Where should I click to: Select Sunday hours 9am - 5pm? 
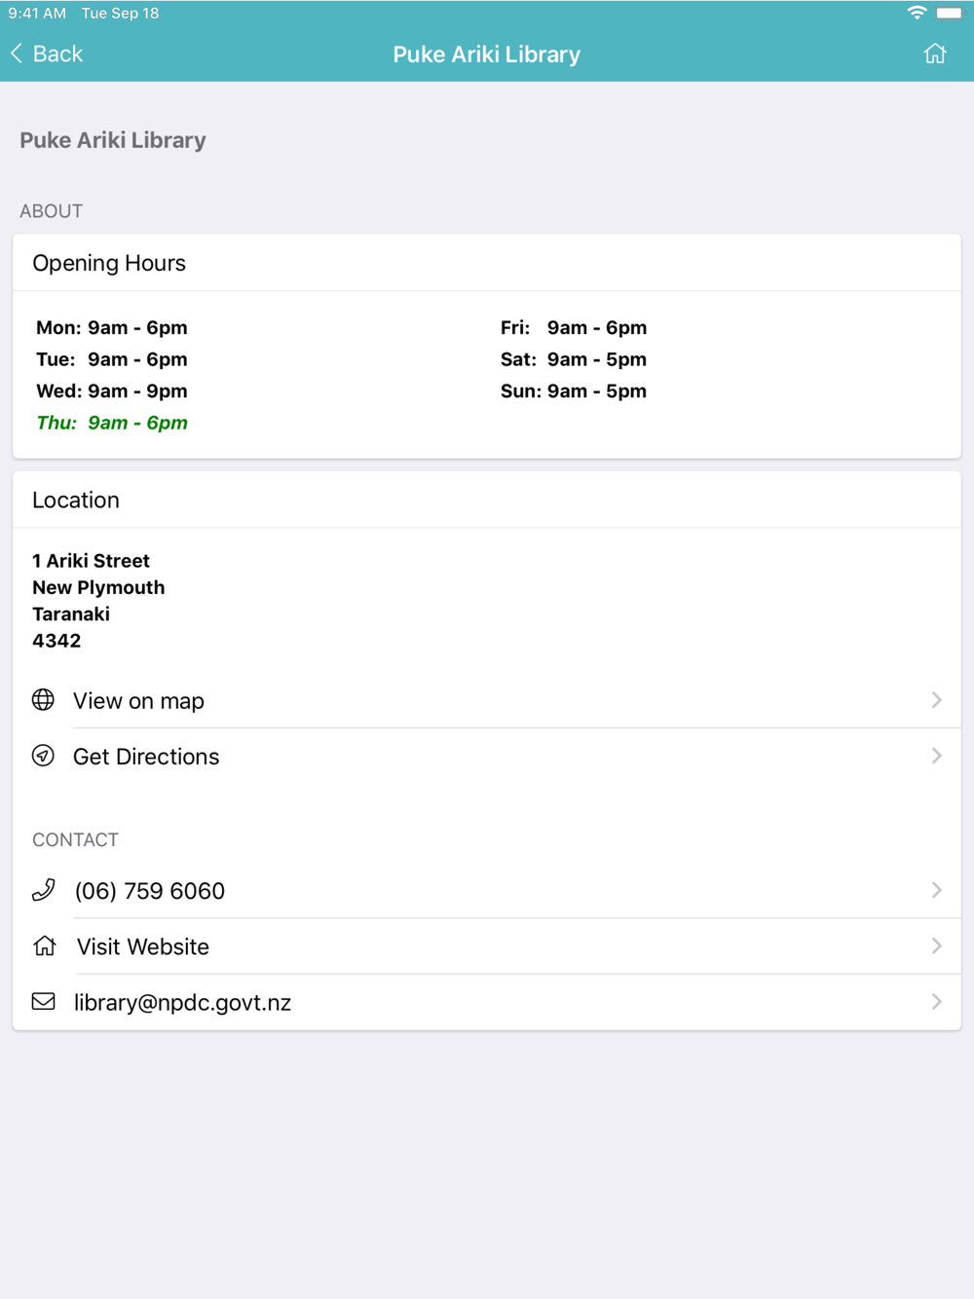point(574,390)
